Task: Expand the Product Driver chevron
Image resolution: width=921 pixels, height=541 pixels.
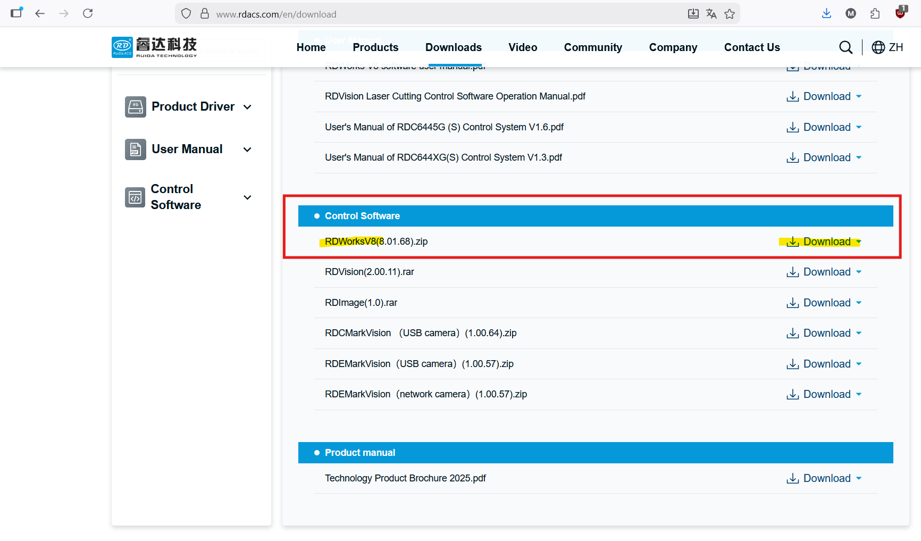Action: point(247,107)
